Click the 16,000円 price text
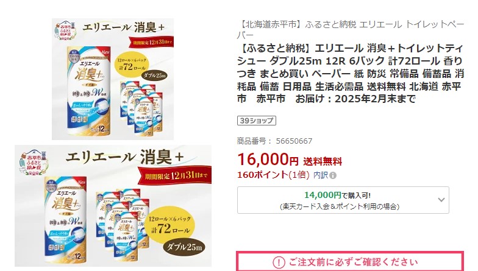Image resolution: width=478 pixels, height=271 pixels. [268, 160]
